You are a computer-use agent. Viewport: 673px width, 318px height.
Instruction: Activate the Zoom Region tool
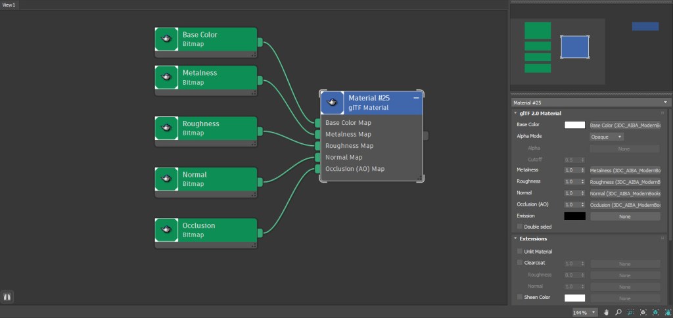[631, 312]
